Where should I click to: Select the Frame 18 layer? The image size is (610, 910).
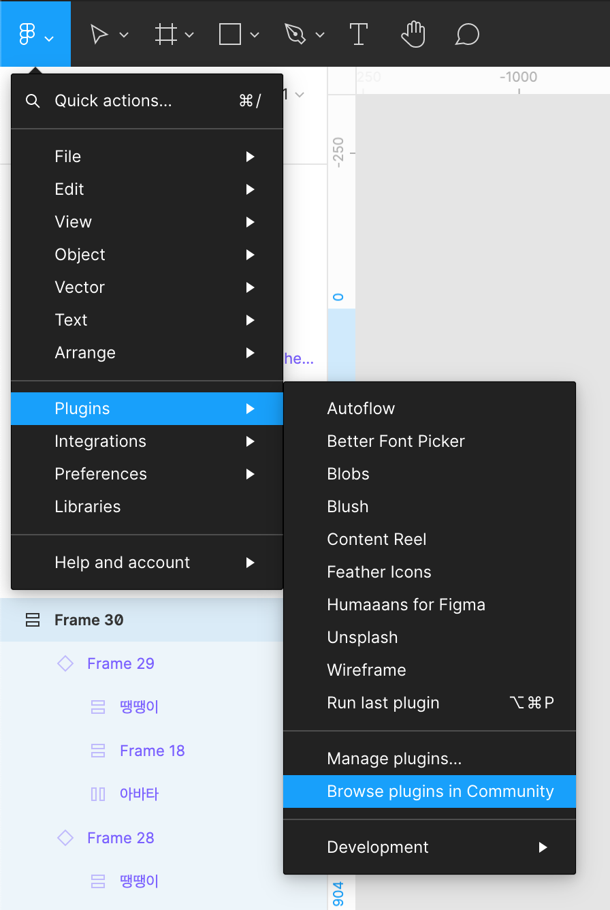click(142, 751)
